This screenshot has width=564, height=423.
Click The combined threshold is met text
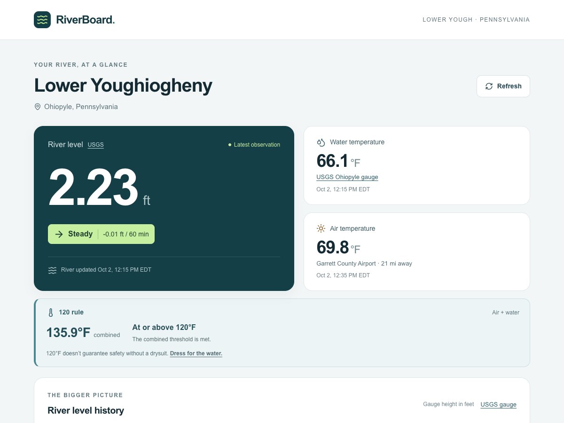point(172,339)
